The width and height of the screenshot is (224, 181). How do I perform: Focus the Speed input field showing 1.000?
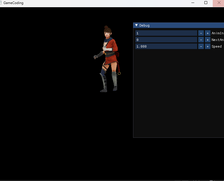tap(166, 46)
